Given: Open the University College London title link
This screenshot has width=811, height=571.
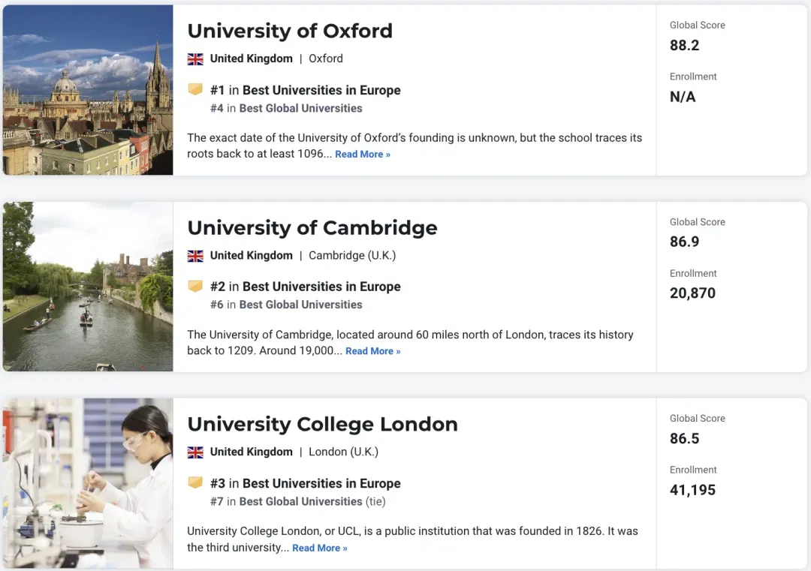Looking at the screenshot, I should [322, 424].
